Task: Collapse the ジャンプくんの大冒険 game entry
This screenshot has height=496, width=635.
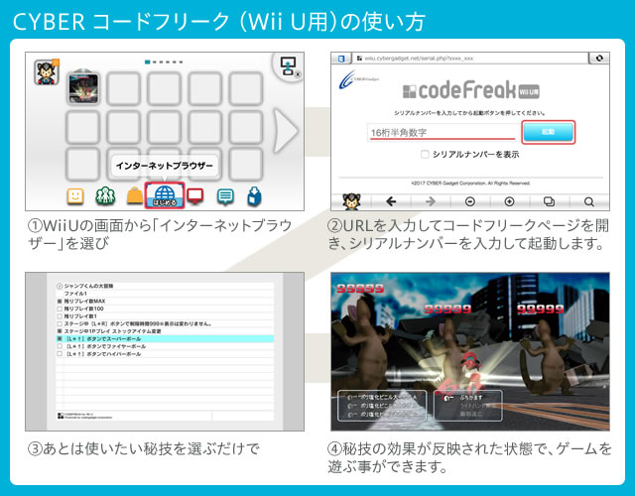Action: point(60,286)
